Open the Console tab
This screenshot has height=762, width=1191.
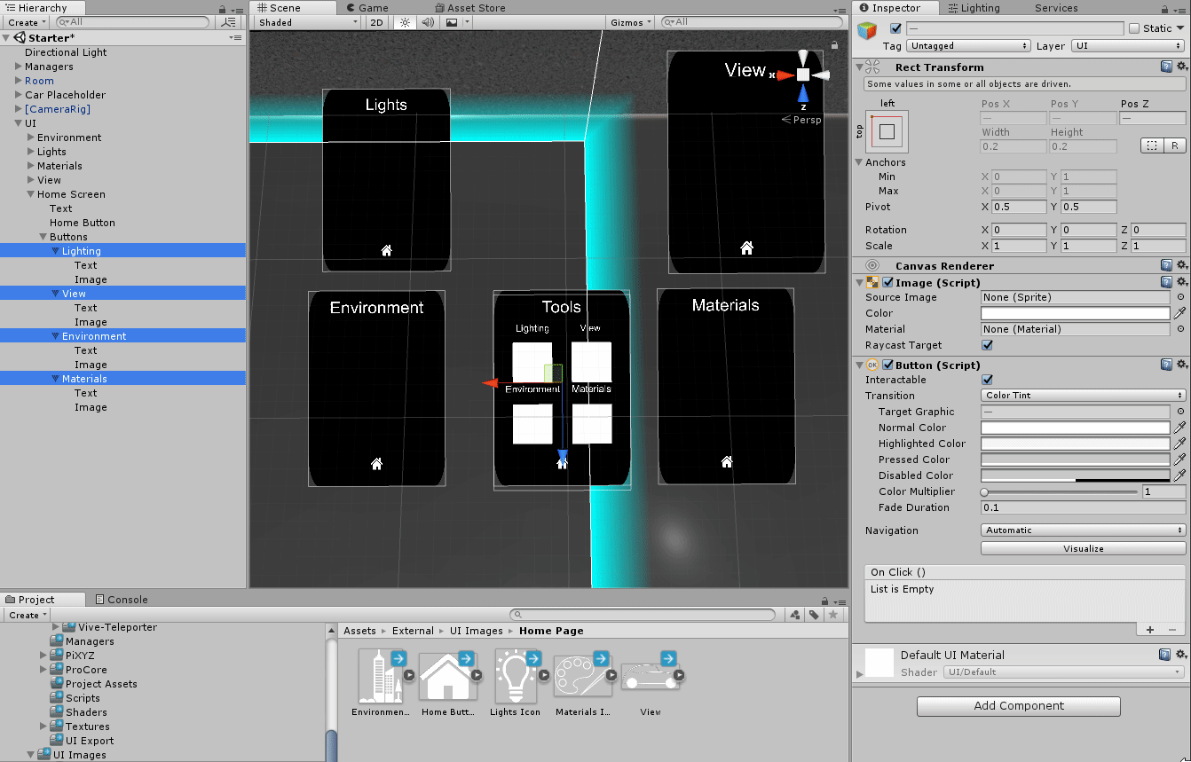pyautogui.click(x=122, y=600)
